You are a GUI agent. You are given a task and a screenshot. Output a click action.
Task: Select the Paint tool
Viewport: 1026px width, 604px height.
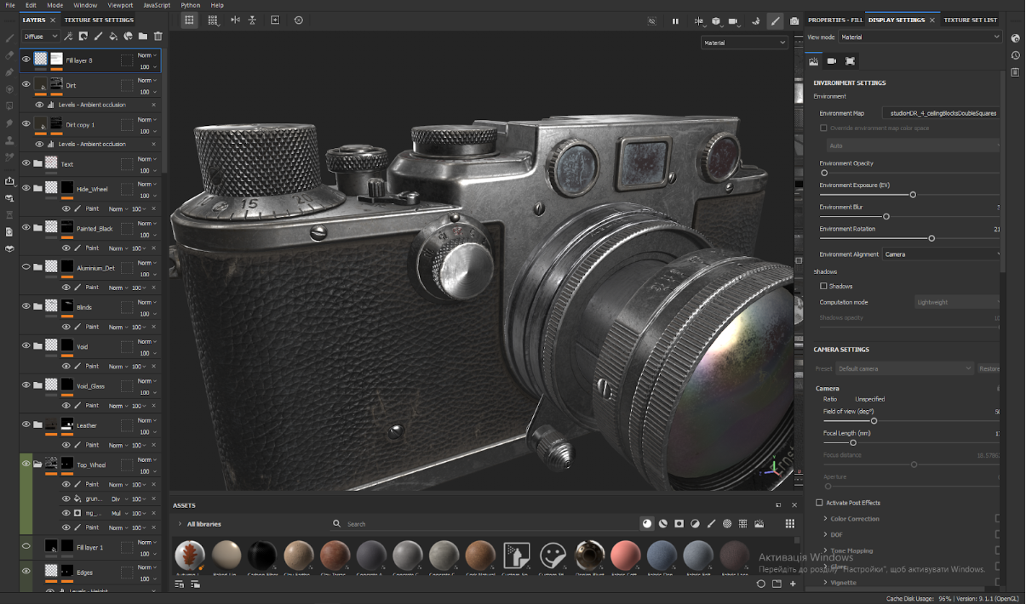(9, 38)
